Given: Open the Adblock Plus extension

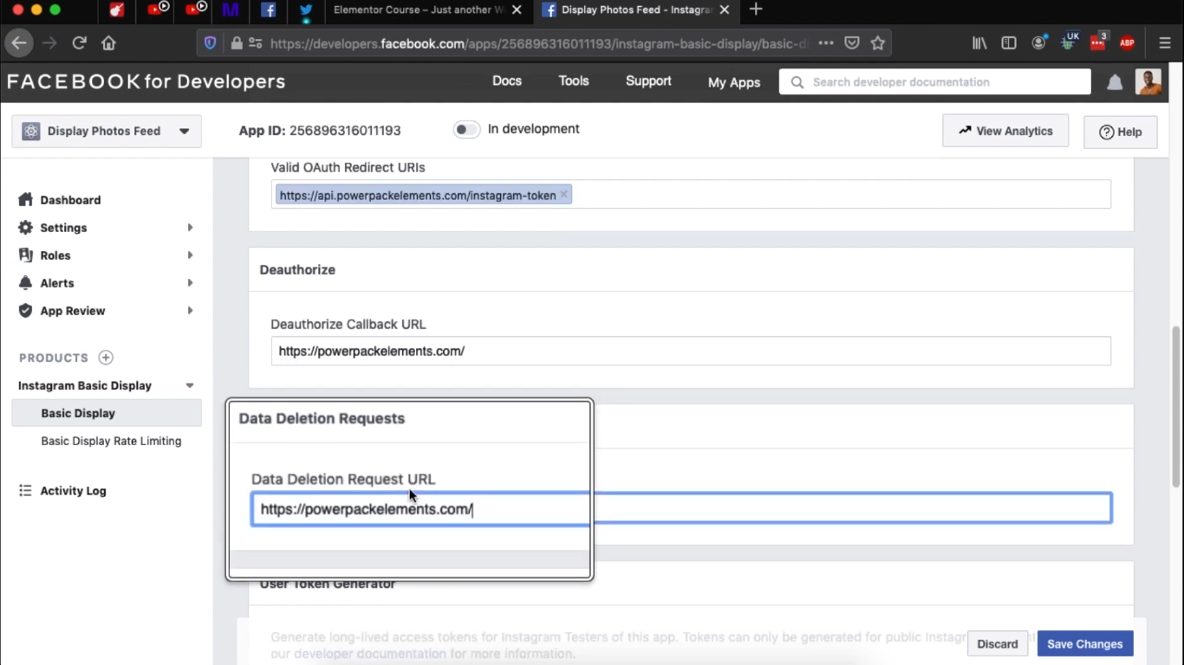Looking at the screenshot, I should (1127, 42).
